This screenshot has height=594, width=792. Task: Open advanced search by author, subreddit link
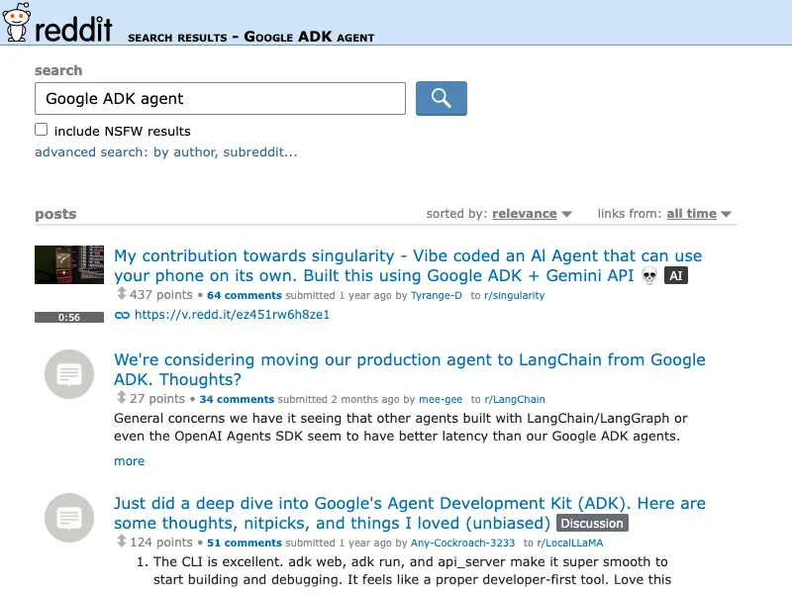[x=165, y=152]
